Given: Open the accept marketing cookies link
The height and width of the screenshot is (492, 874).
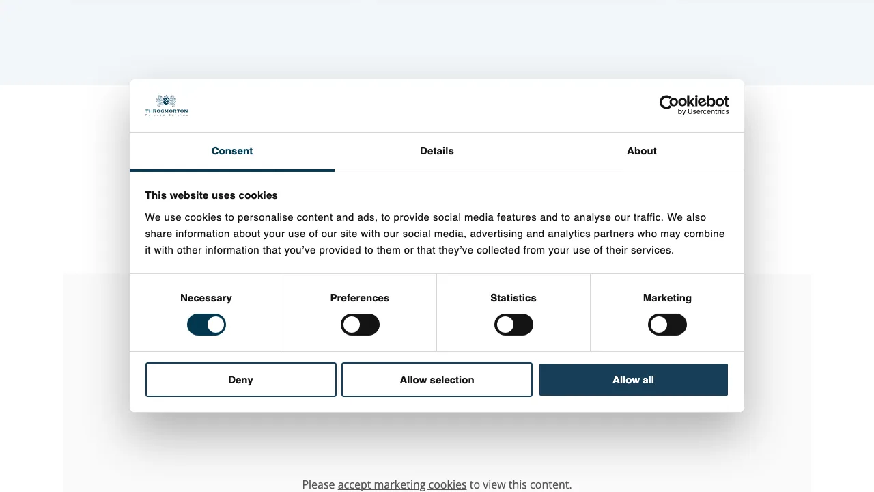Looking at the screenshot, I should tap(401, 484).
